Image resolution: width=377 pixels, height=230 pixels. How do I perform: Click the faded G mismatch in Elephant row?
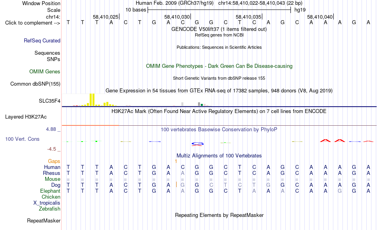click(340, 191)
